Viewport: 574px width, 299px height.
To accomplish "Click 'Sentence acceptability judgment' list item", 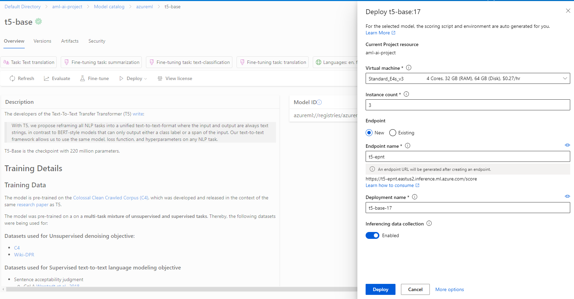I will (48, 279).
